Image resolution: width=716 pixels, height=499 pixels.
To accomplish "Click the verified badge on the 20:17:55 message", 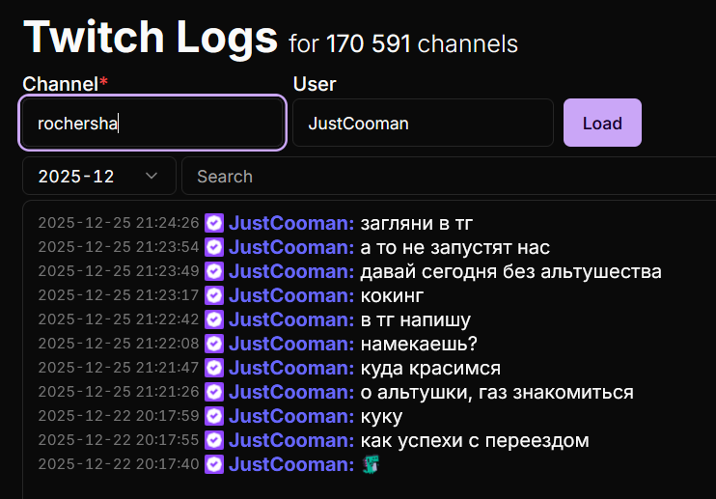I will (214, 440).
